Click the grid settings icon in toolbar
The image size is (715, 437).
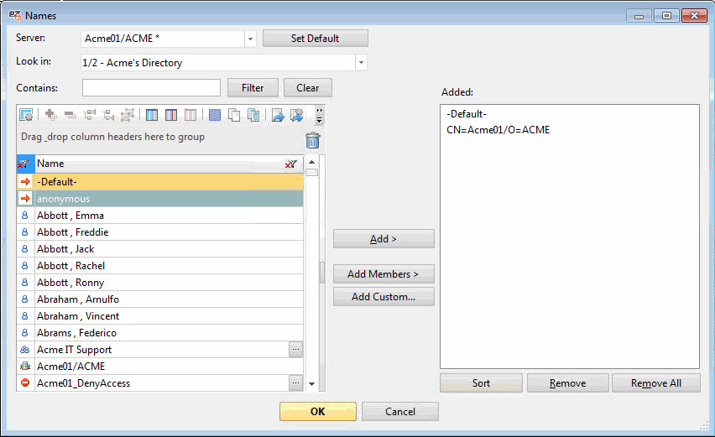point(26,115)
